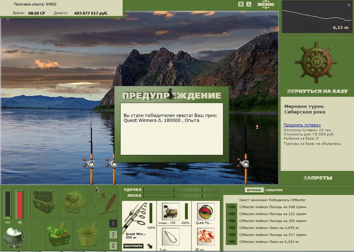This screenshot has width=354, height=252.
Task: Click the middle fishing rod reel
Action: click(x=112, y=163)
